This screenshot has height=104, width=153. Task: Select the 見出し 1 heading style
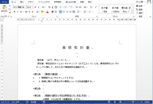coord(126,9)
